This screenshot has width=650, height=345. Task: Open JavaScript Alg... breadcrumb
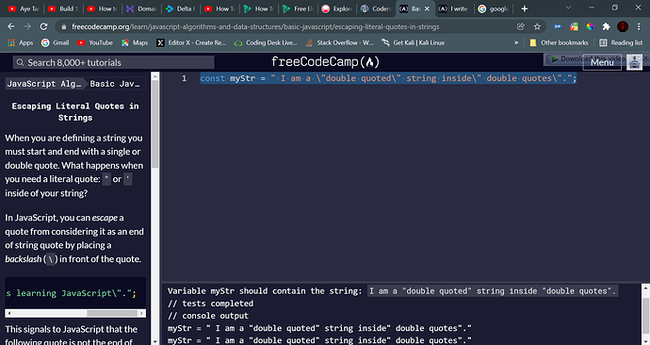pos(44,84)
